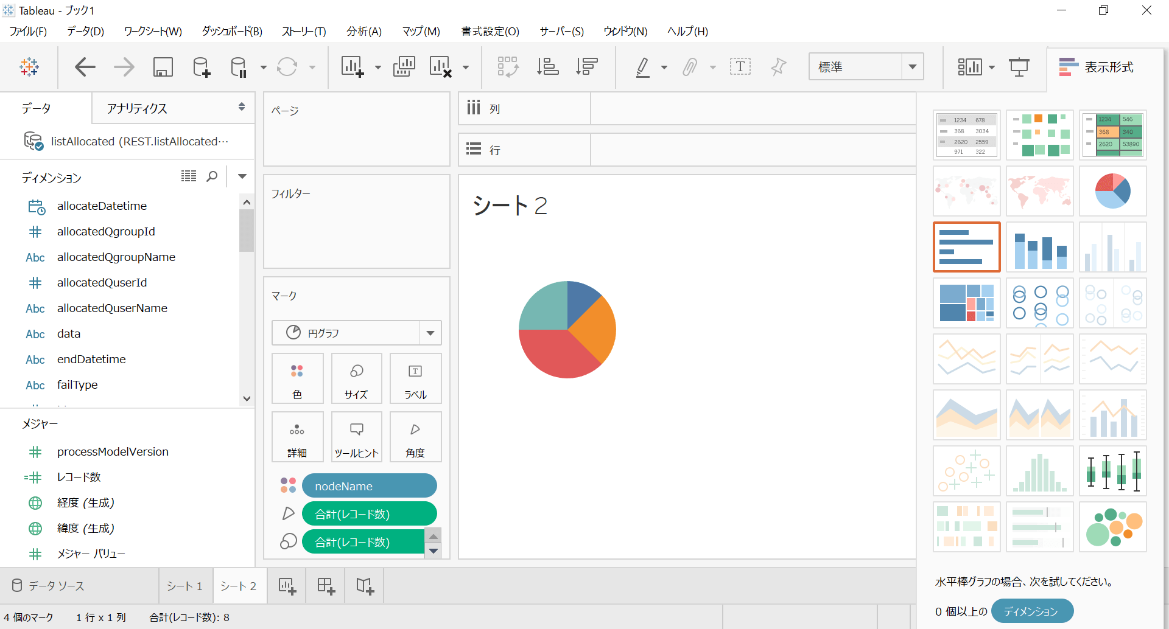Click the 色 color button on the marks card
The width and height of the screenshot is (1169, 629).
point(297,378)
